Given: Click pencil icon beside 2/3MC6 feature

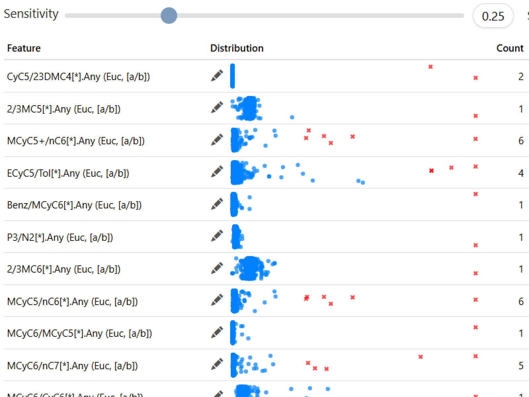Looking at the screenshot, I should coord(217,268).
